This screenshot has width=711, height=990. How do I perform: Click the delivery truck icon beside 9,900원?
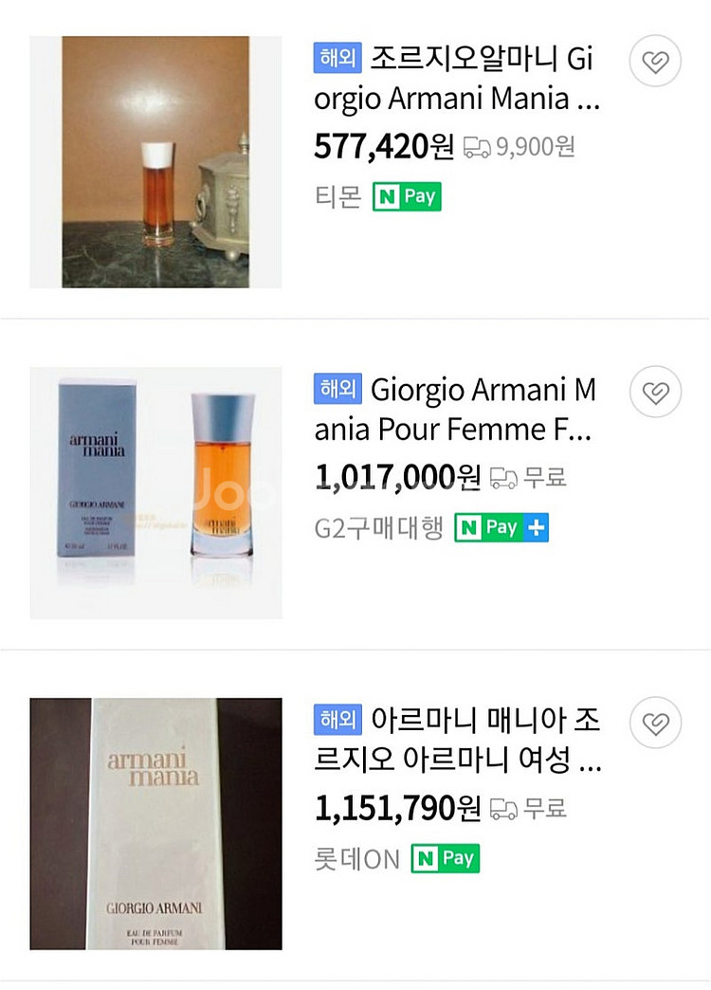click(477, 147)
